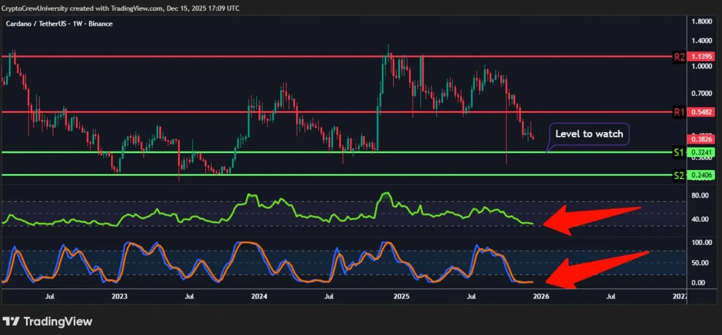Click the 0.2406 green price tag

pyautogui.click(x=701, y=175)
